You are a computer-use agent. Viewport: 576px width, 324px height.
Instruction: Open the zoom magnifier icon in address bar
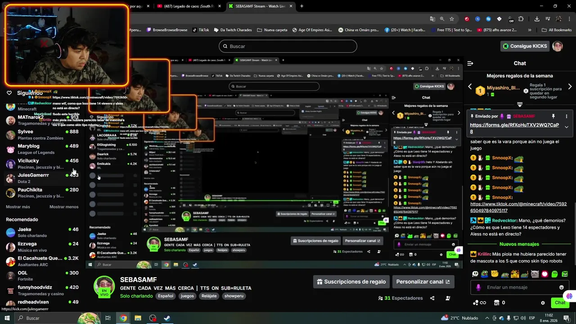click(x=442, y=19)
